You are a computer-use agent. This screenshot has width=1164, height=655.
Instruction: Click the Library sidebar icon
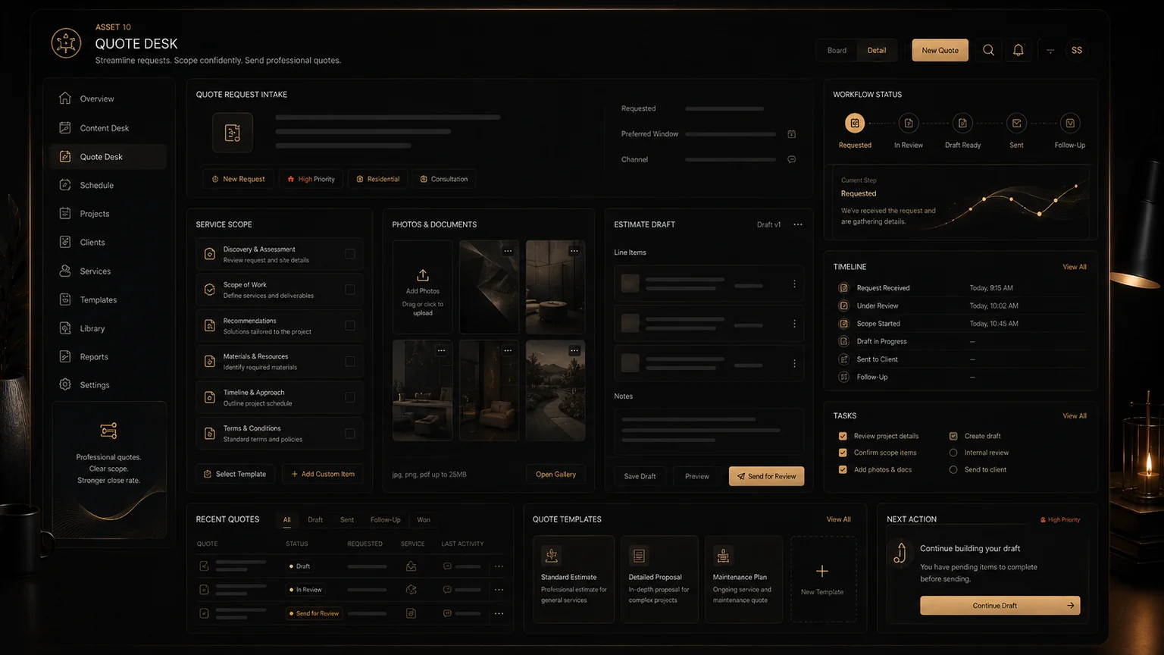[x=65, y=328]
